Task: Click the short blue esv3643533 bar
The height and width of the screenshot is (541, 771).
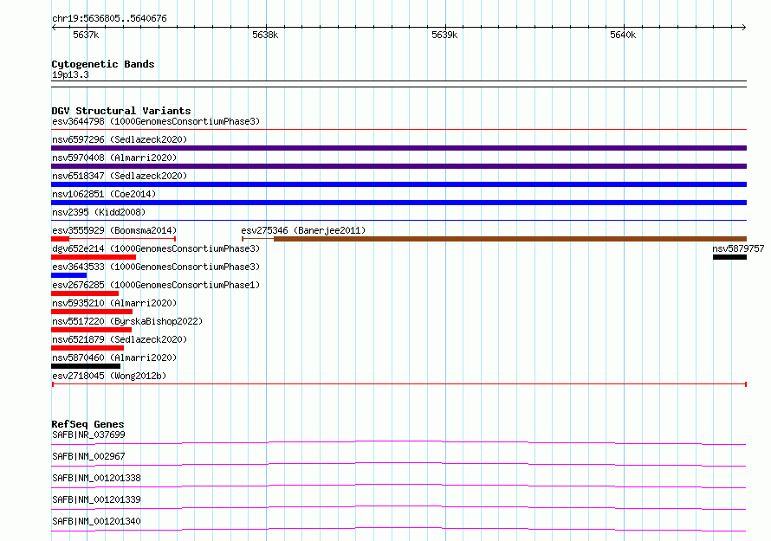Action: [x=68, y=275]
